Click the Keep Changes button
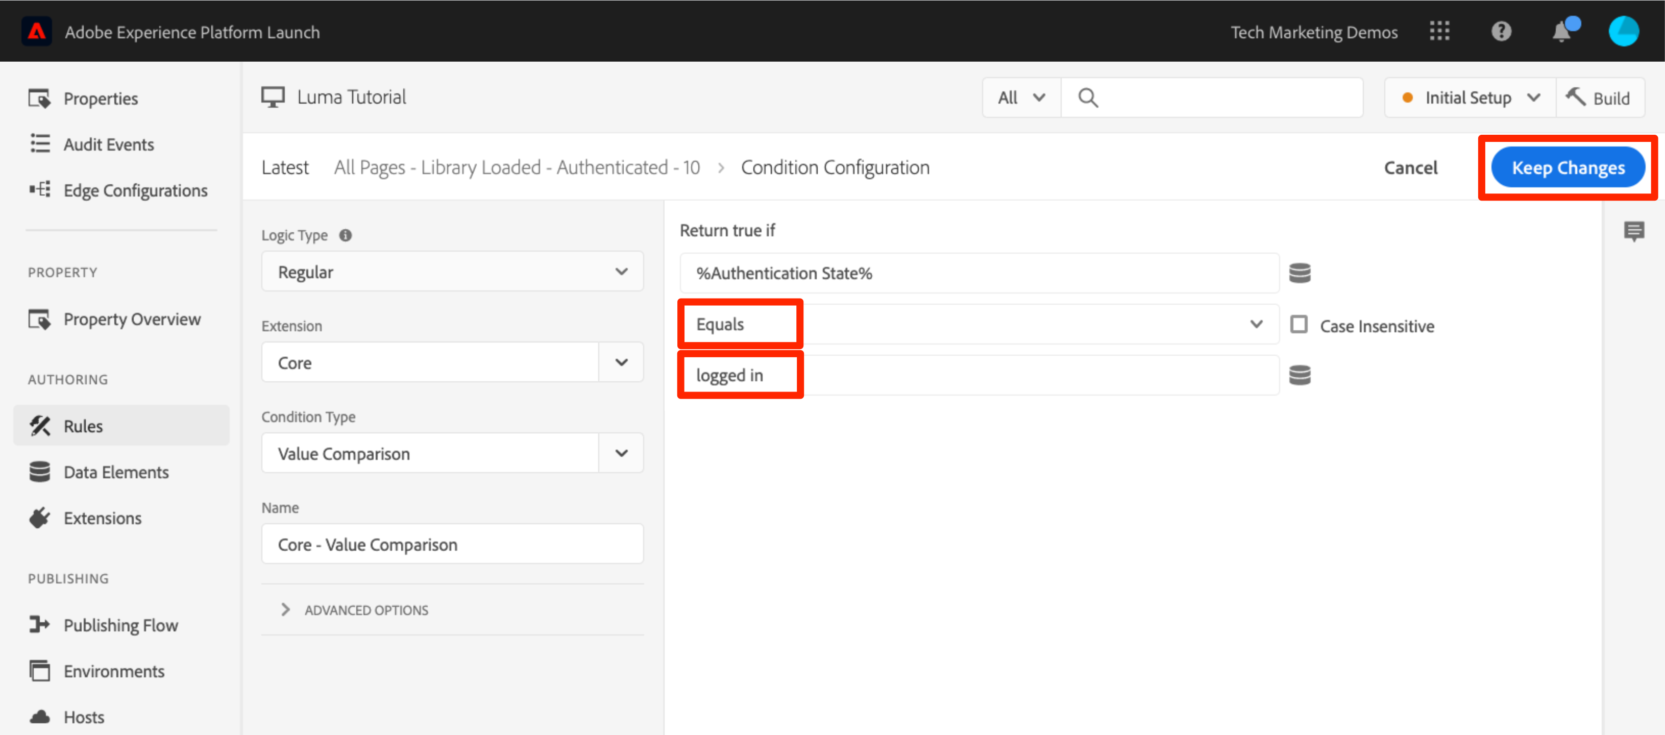1665x735 pixels. pyautogui.click(x=1568, y=167)
